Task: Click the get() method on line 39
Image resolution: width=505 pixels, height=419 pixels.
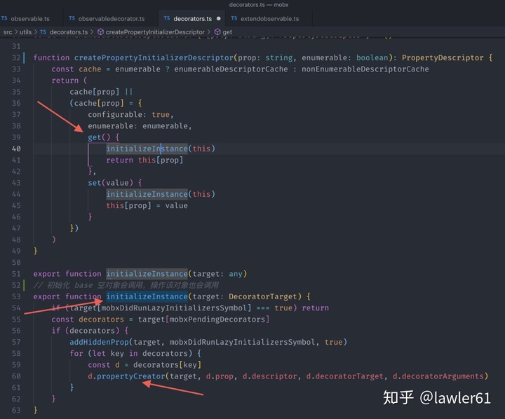Action: 99,137
